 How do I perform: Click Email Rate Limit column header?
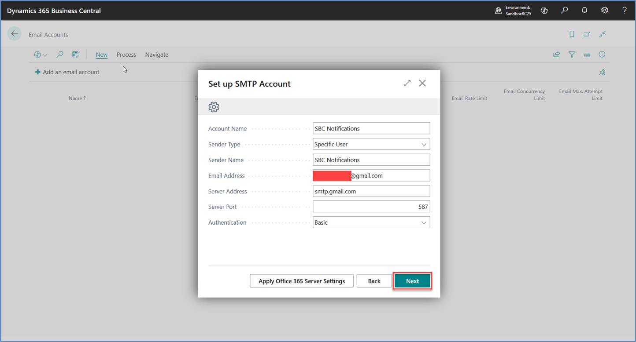point(470,98)
